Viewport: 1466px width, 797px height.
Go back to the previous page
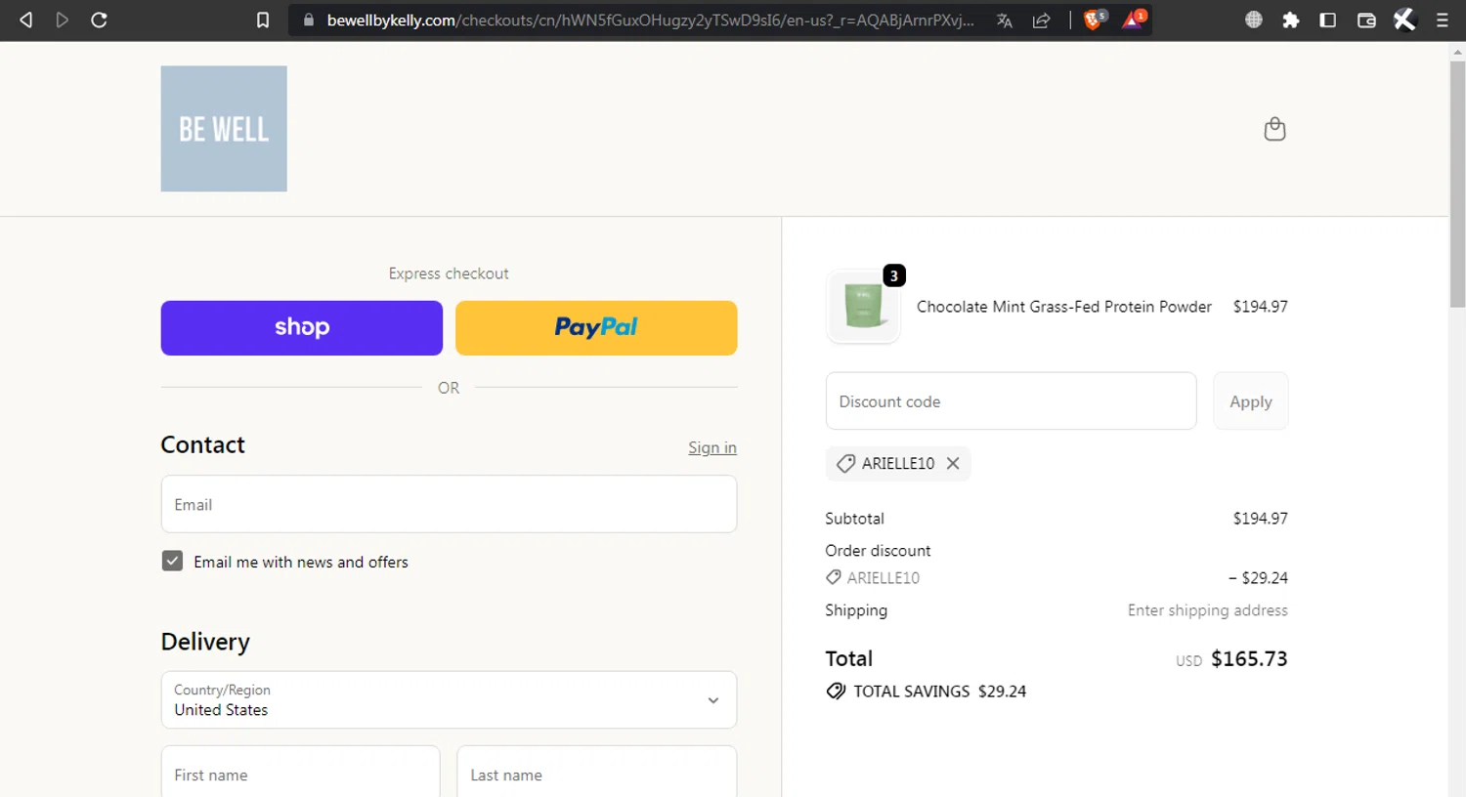[x=26, y=20]
